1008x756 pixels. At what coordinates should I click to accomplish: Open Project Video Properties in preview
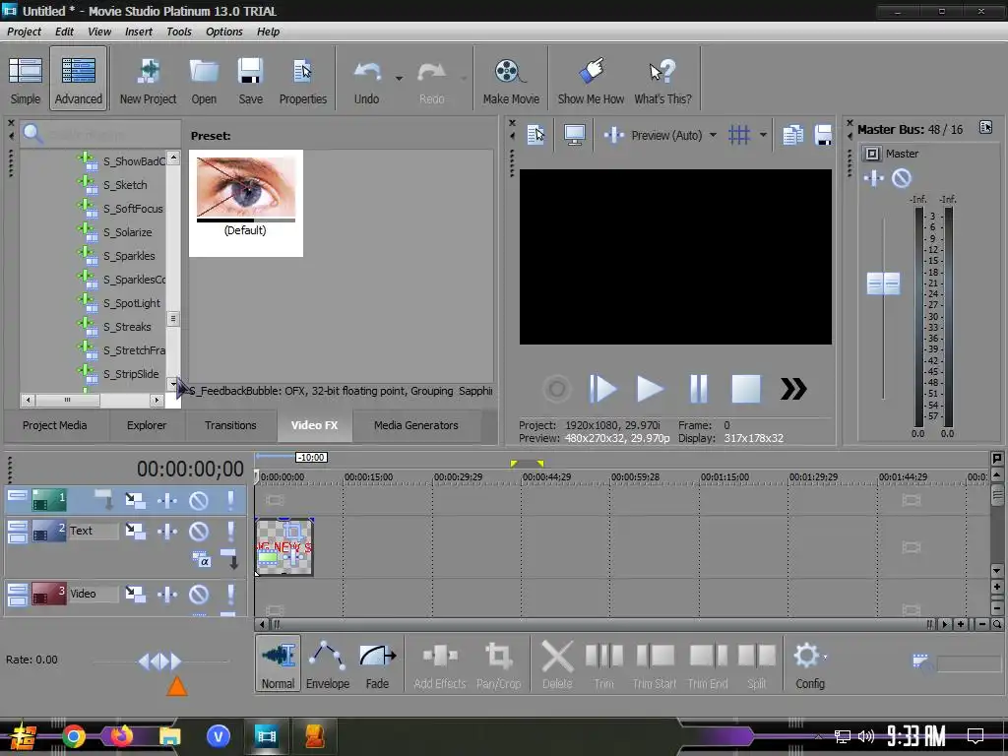[x=535, y=135]
